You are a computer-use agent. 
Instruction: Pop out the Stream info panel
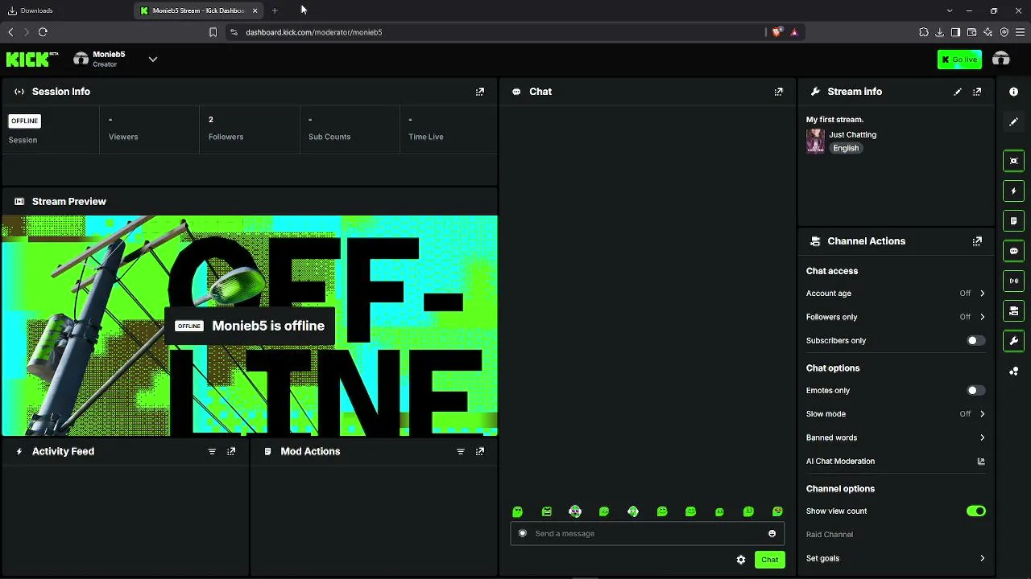(x=977, y=92)
